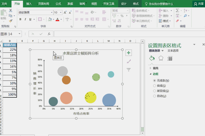The image size is (205, 136).
Task: Toggle underline formatting
Action: pos(30,19)
